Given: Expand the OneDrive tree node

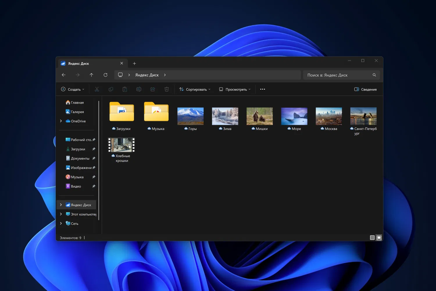Looking at the screenshot, I should (x=61, y=121).
